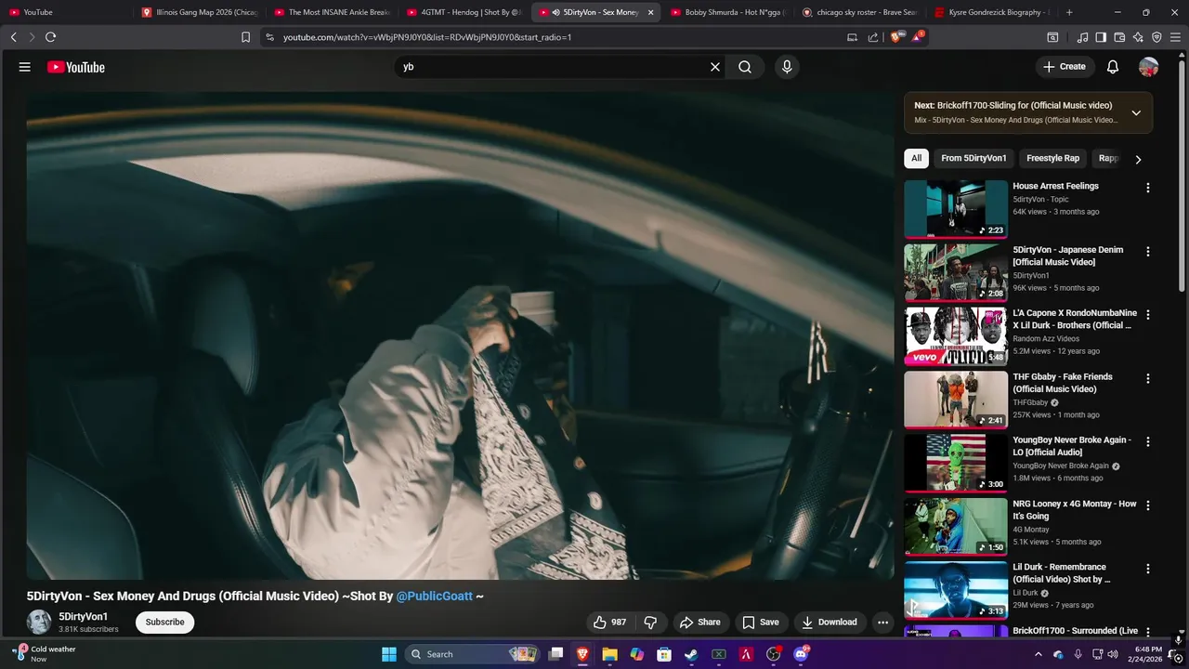Select the Freestyle Rap filter chip
The width and height of the screenshot is (1189, 669).
[x=1052, y=158]
